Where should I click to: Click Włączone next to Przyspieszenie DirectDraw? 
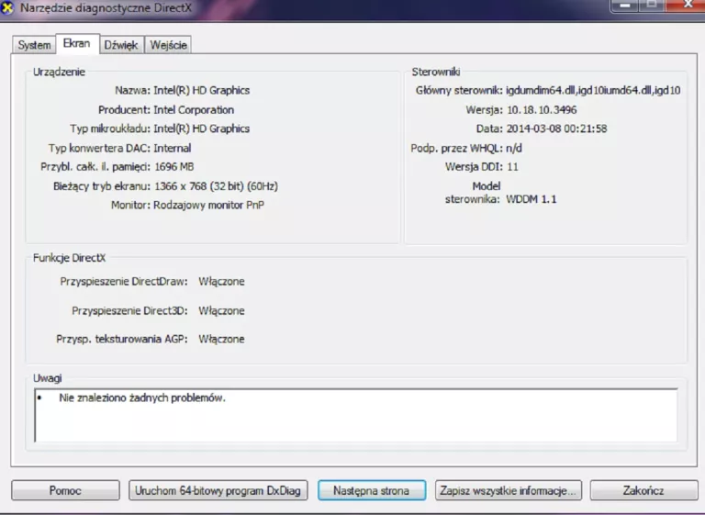(221, 282)
